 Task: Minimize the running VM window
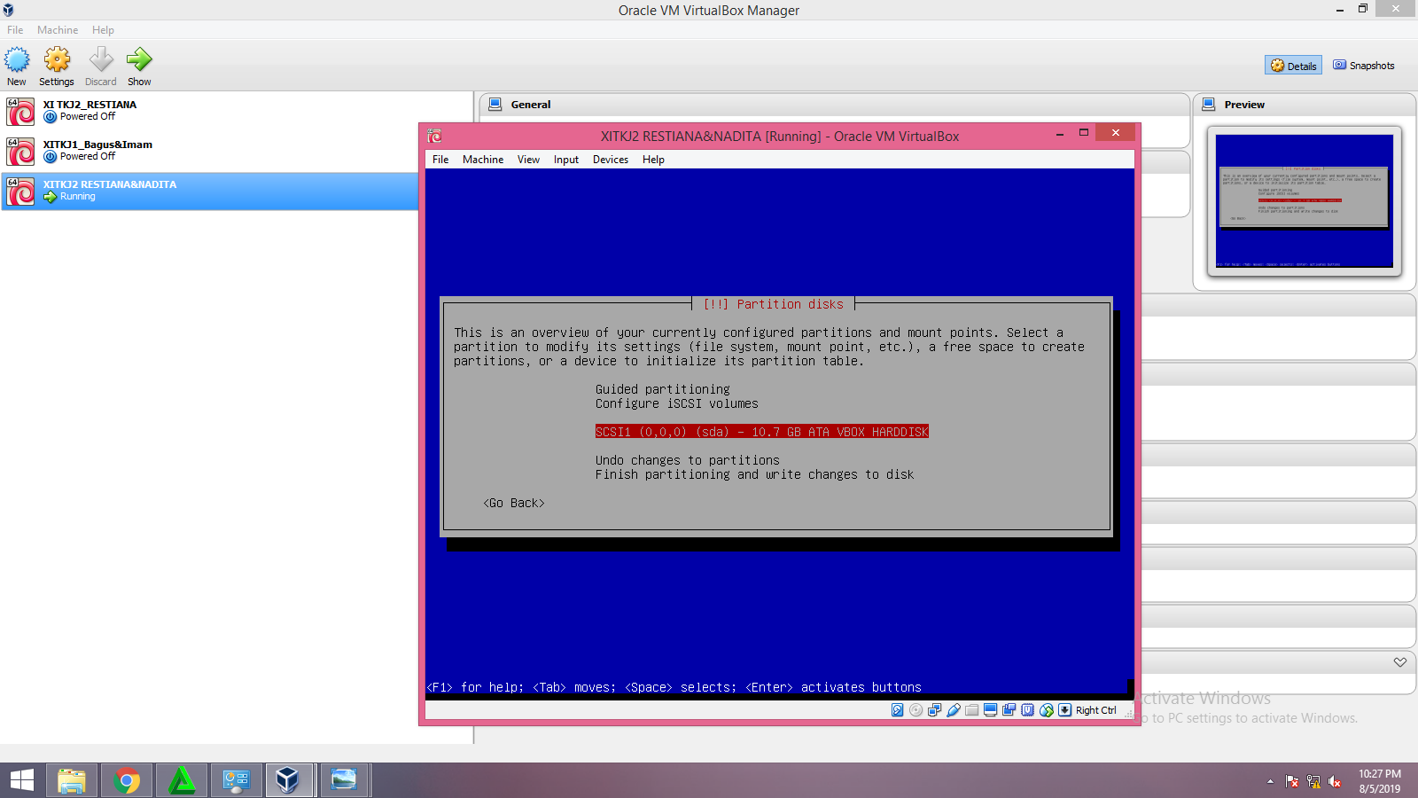pyautogui.click(x=1060, y=134)
